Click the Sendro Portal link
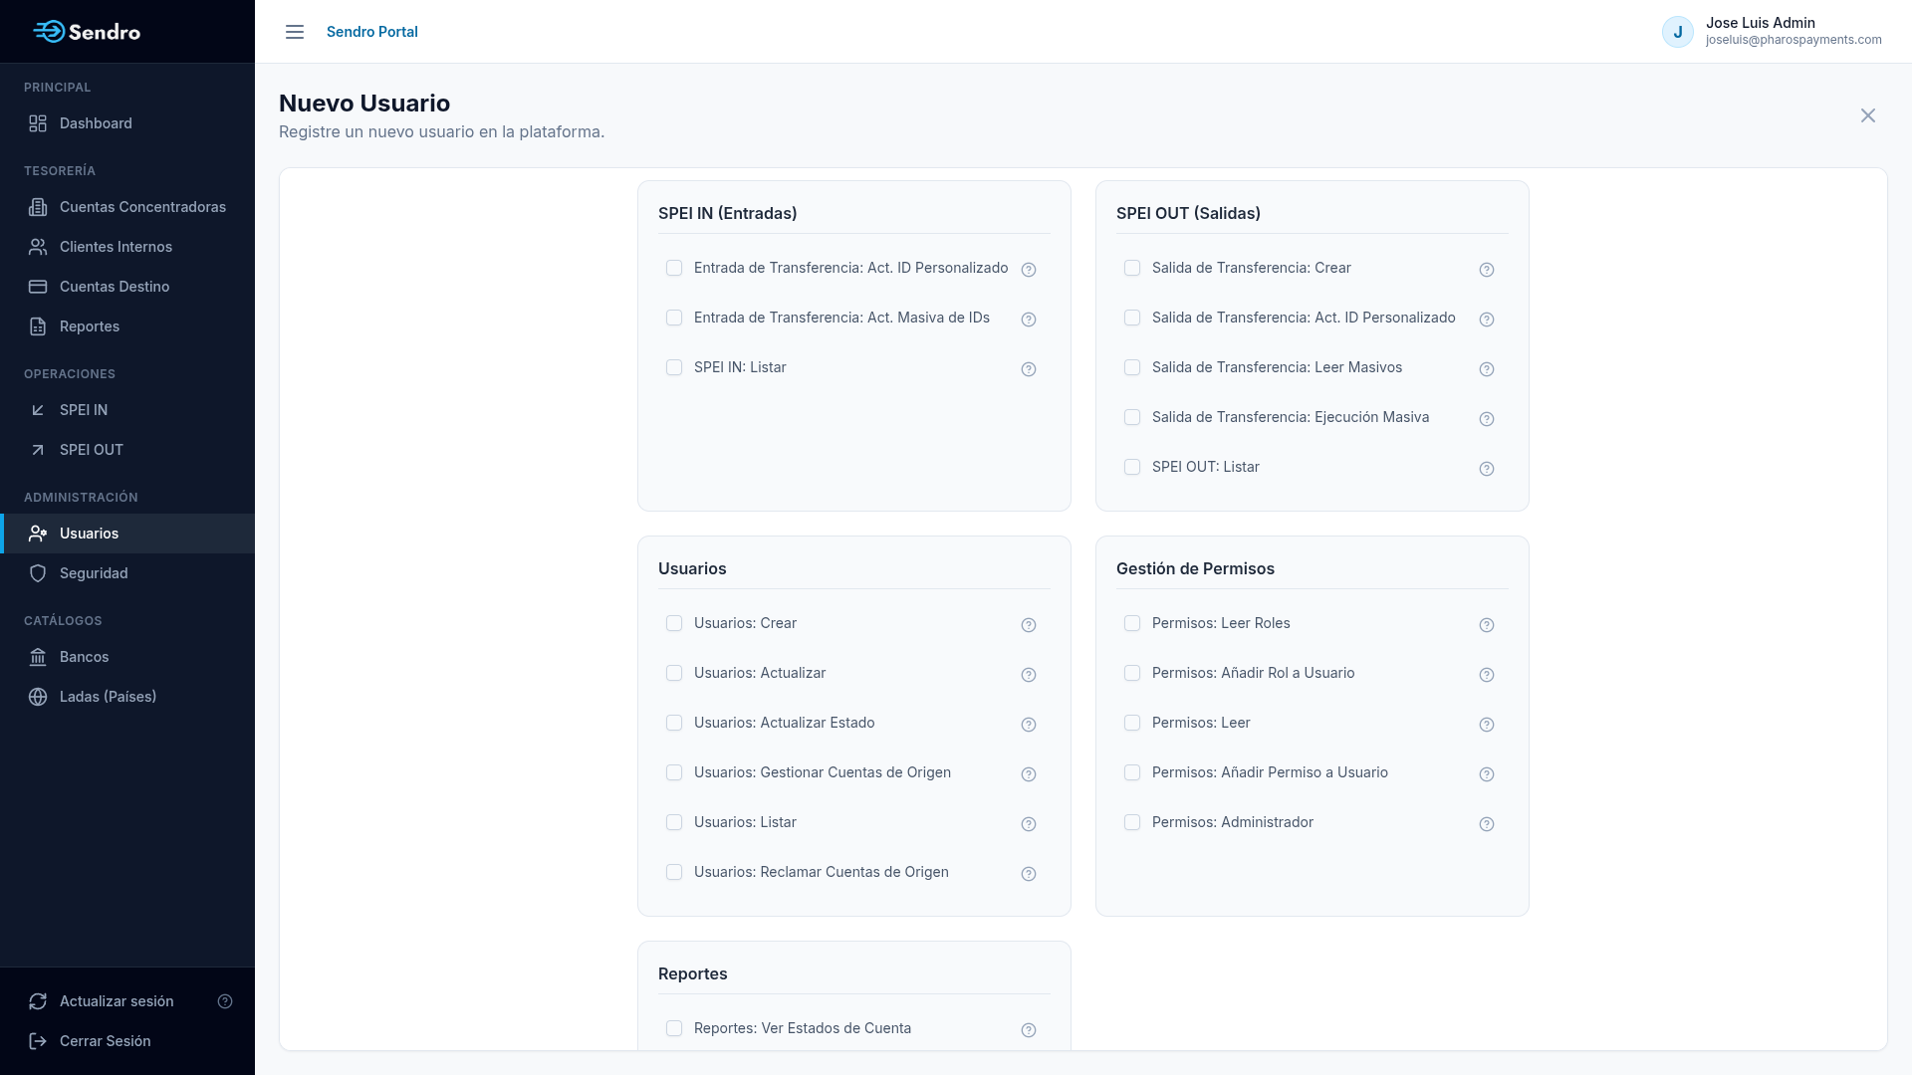Viewport: 1912px width, 1075px height. 372,32
